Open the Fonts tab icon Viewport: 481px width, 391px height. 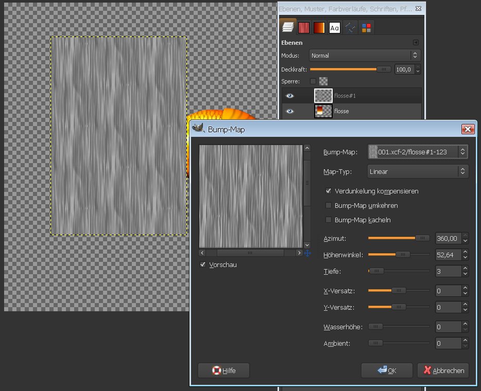click(x=334, y=28)
